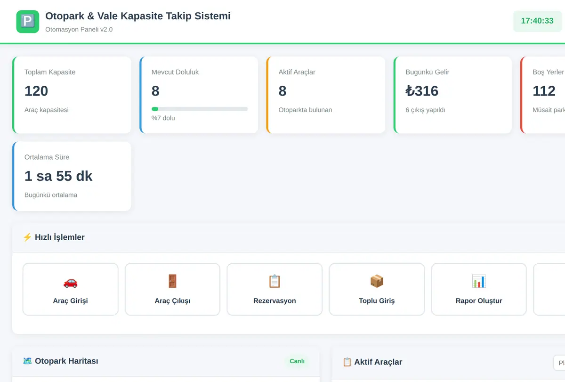Image resolution: width=565 pixels, height=382 pixels.
Task: Open the Rezervasyon quick action
Action: [274, 289]
